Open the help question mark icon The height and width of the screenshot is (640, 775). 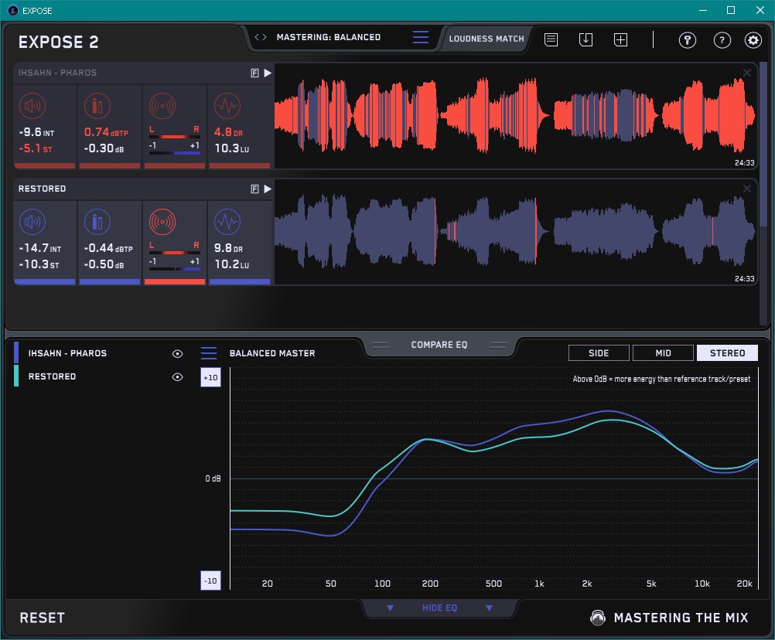click(722, 40)
